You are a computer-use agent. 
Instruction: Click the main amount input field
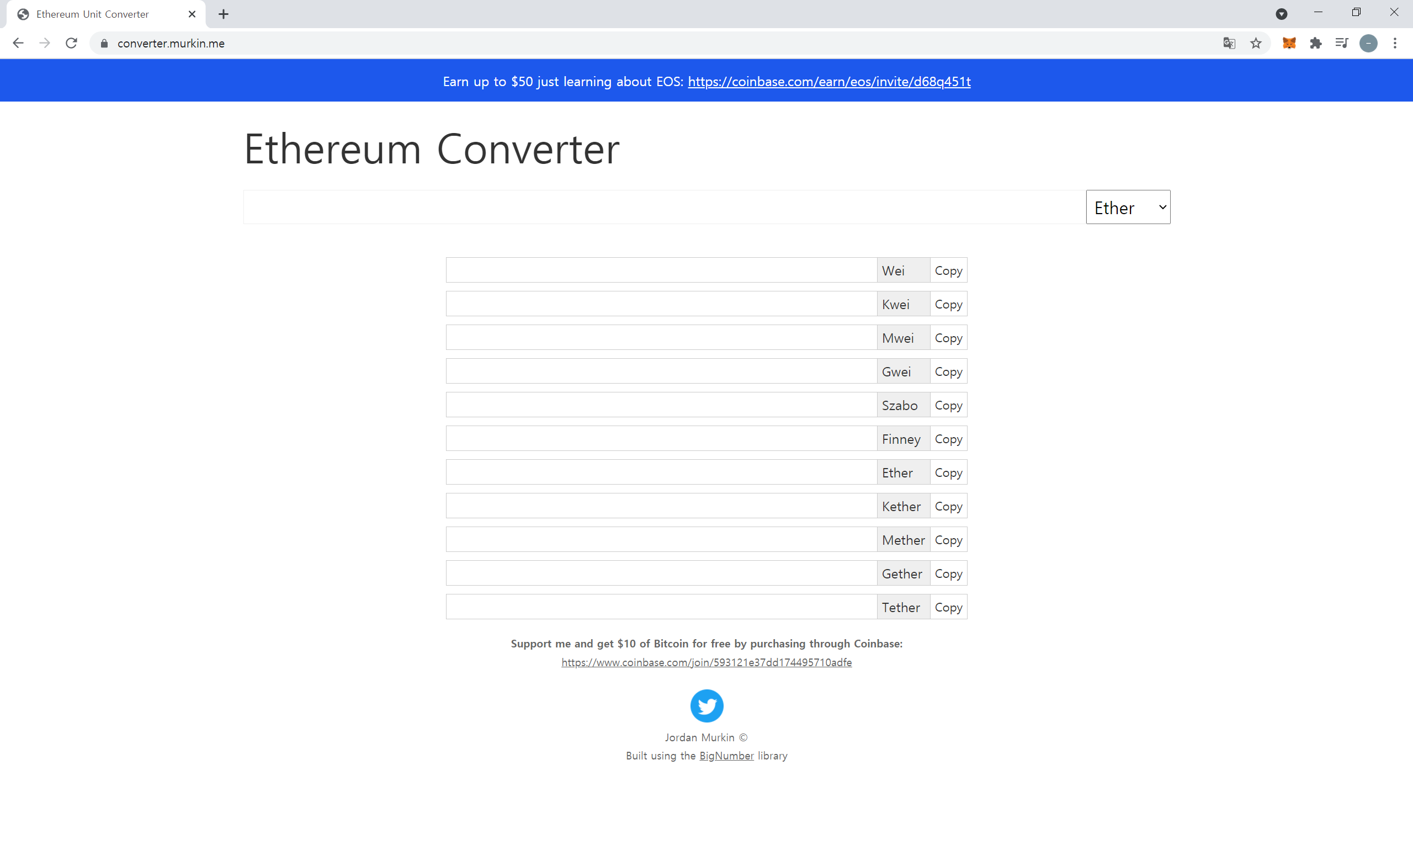click(663, 208)
